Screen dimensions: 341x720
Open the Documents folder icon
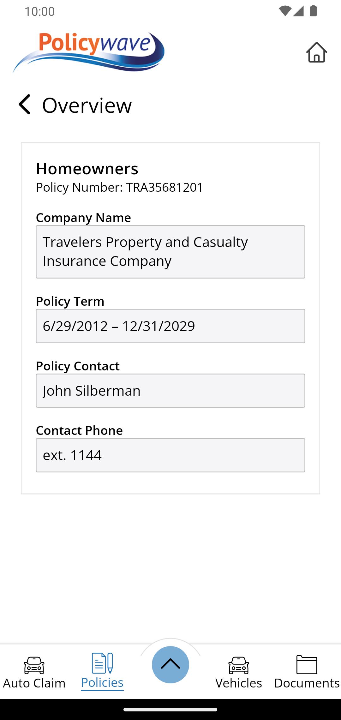click(x=307, y=664)
